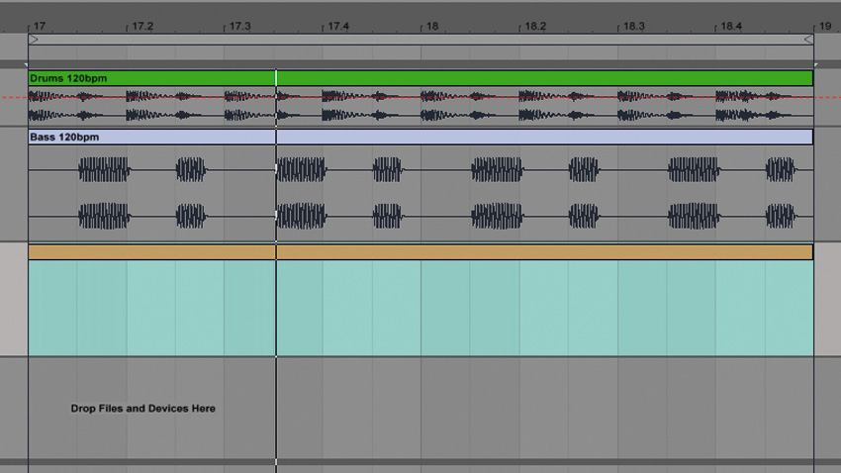Select the Bass 120bpm clip title bar

point(420,137)
